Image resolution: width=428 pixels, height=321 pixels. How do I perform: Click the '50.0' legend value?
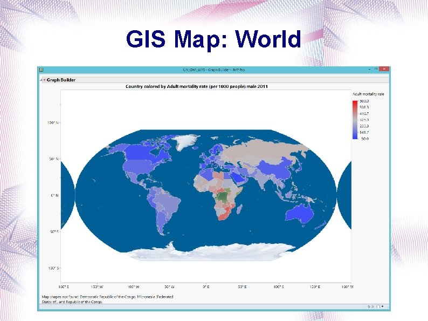point(365,139)
